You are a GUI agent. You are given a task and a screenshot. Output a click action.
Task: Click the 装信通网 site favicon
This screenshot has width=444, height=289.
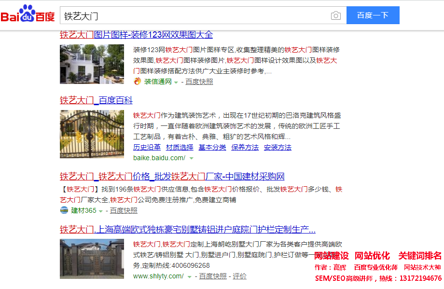coord(138,82)
